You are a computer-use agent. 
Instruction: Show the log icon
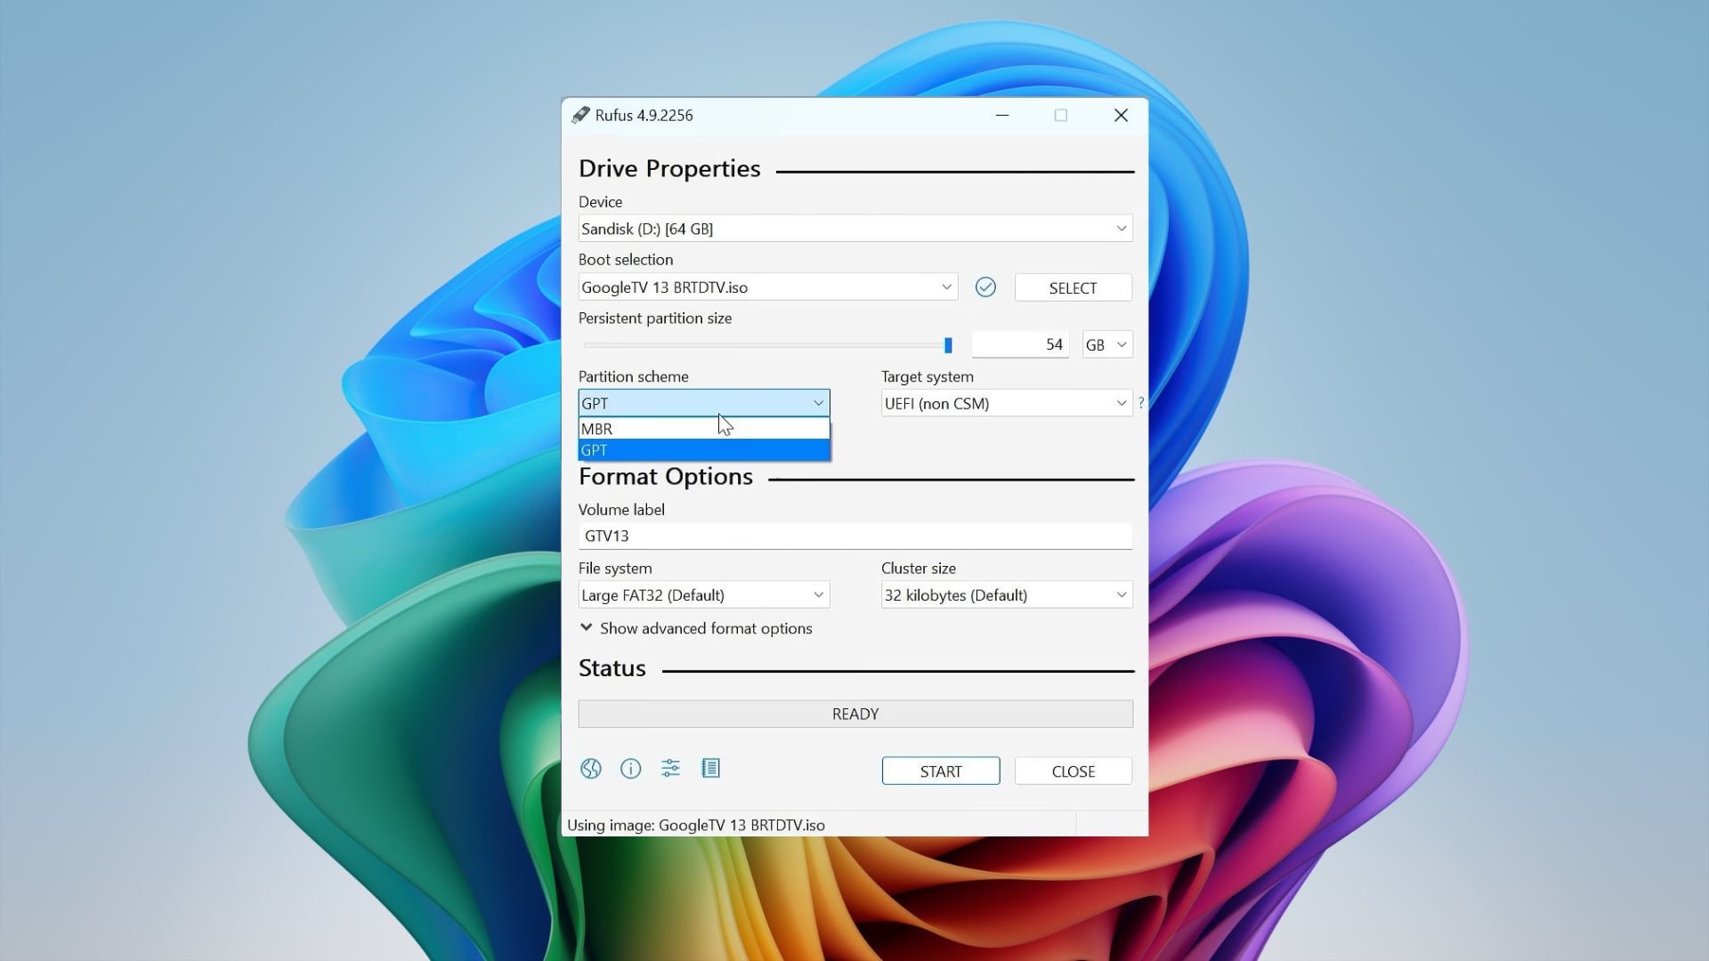(x=710, y=769)
